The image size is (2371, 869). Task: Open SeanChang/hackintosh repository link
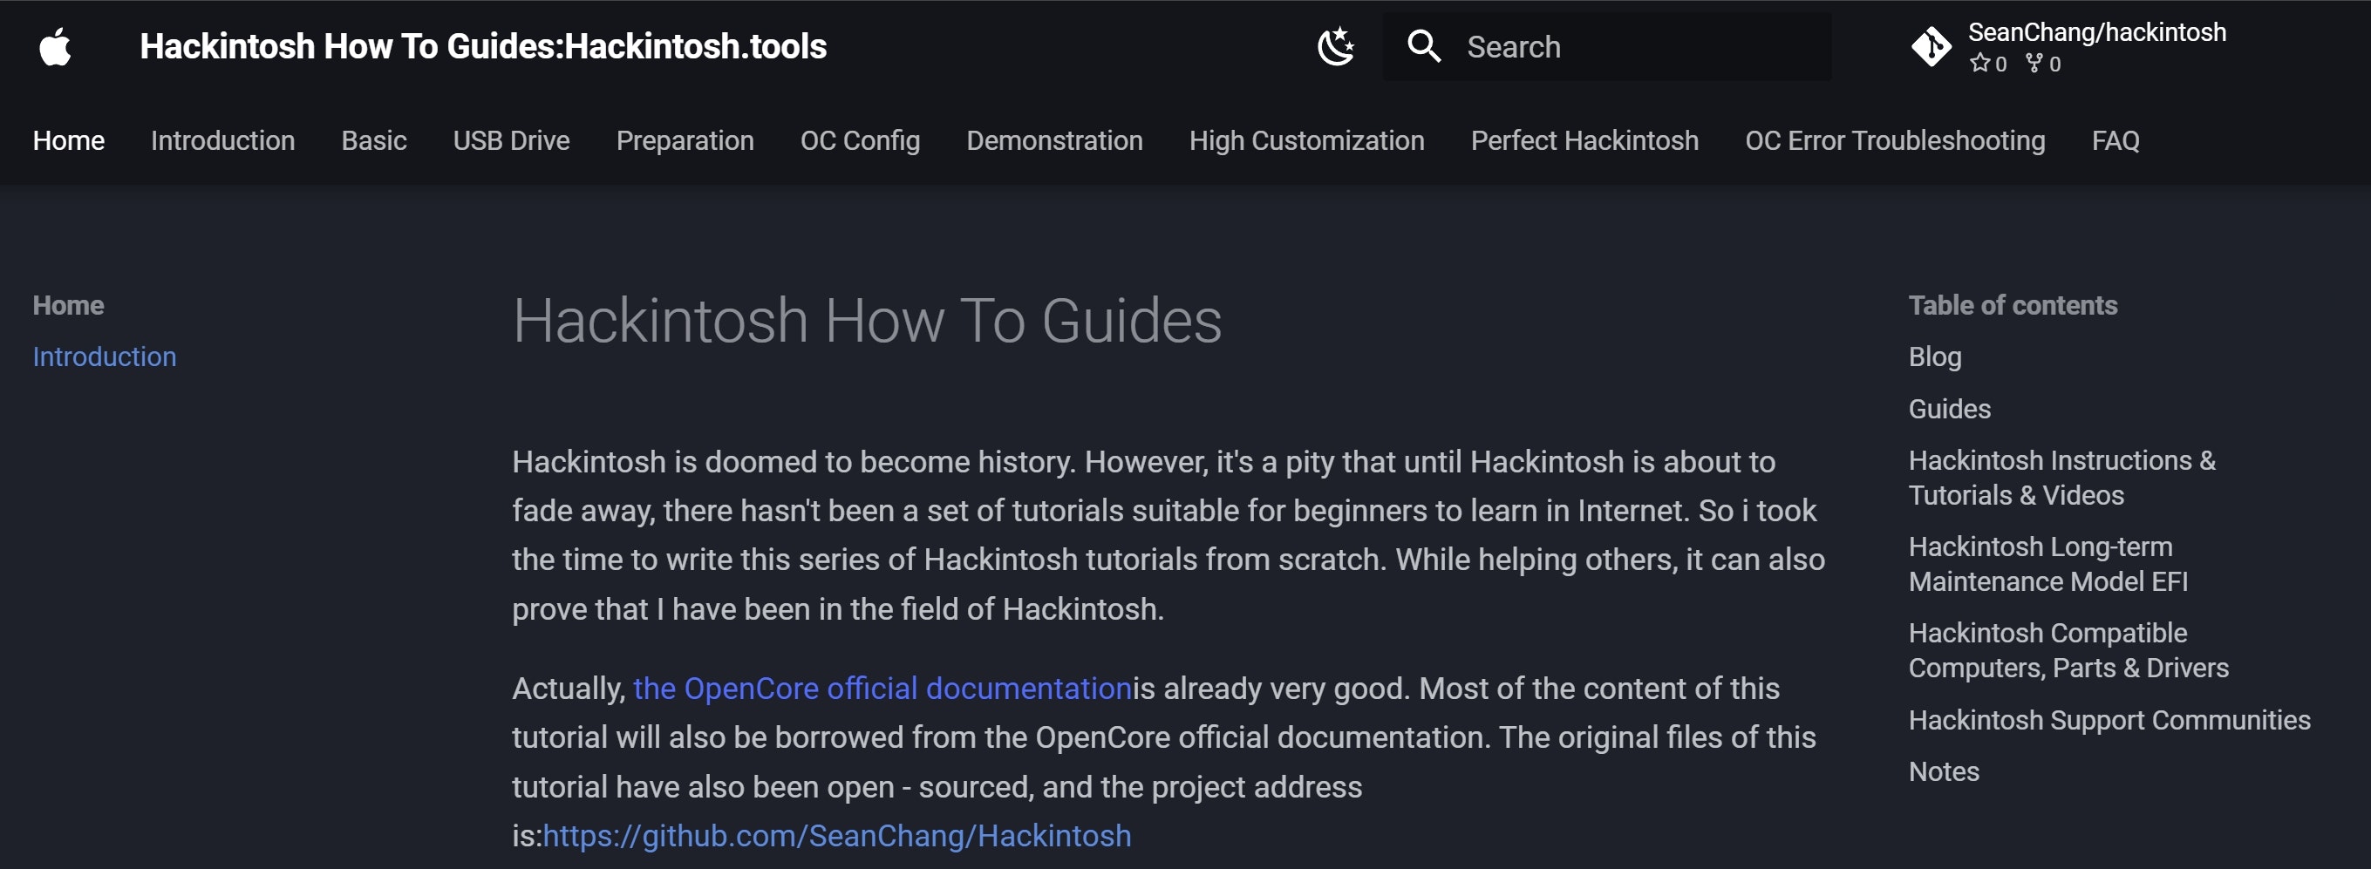(x=2096, y=32)
